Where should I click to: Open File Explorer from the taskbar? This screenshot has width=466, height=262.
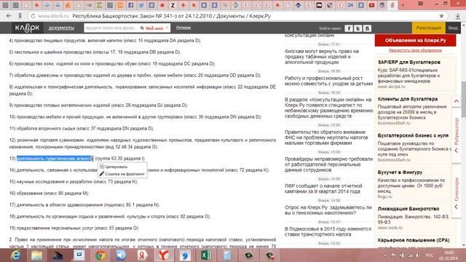[x=37, y=255]
